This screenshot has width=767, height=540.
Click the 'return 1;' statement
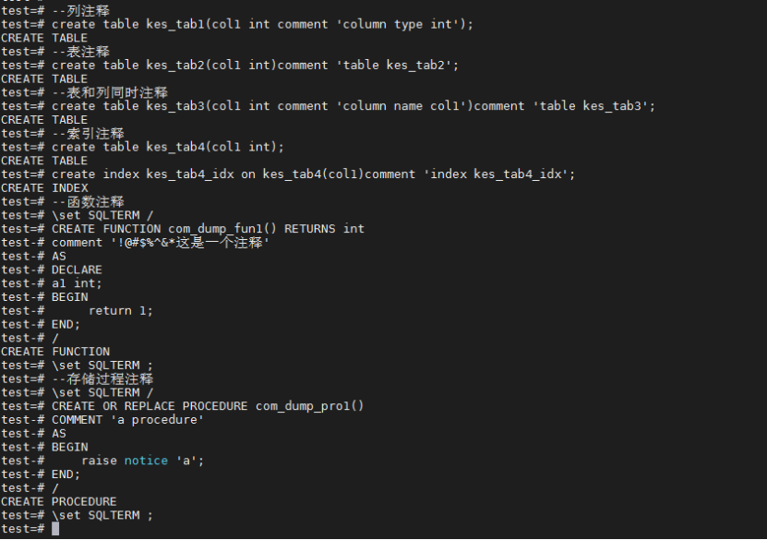click(120, 311)
